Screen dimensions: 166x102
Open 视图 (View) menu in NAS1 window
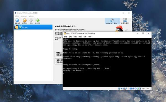[x=75, y=37]
